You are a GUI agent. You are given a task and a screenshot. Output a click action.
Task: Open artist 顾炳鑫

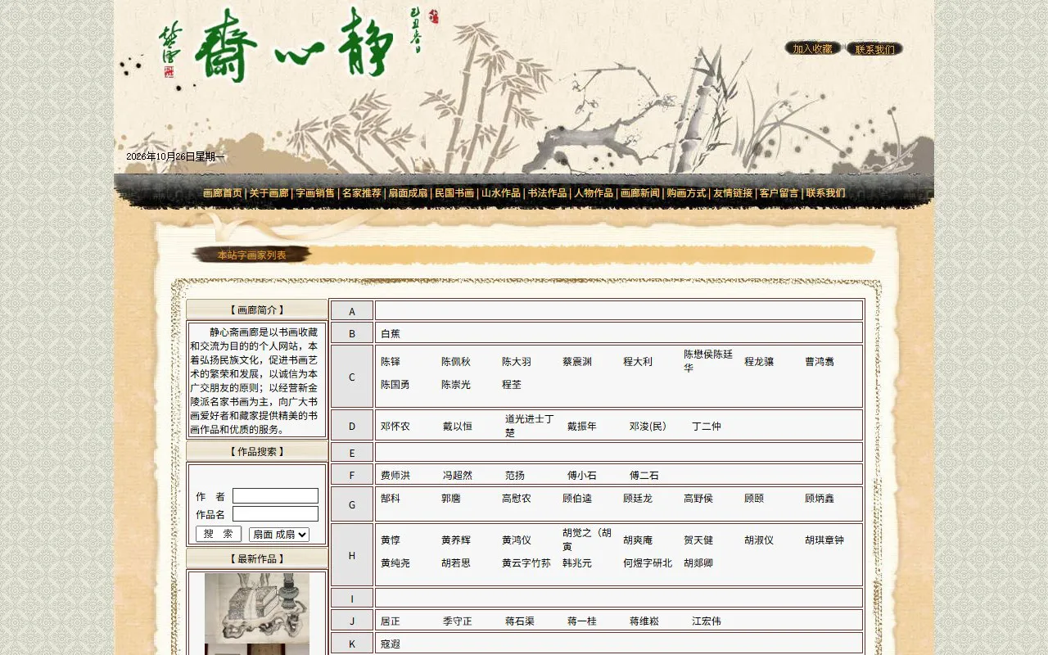click(820, 499)
